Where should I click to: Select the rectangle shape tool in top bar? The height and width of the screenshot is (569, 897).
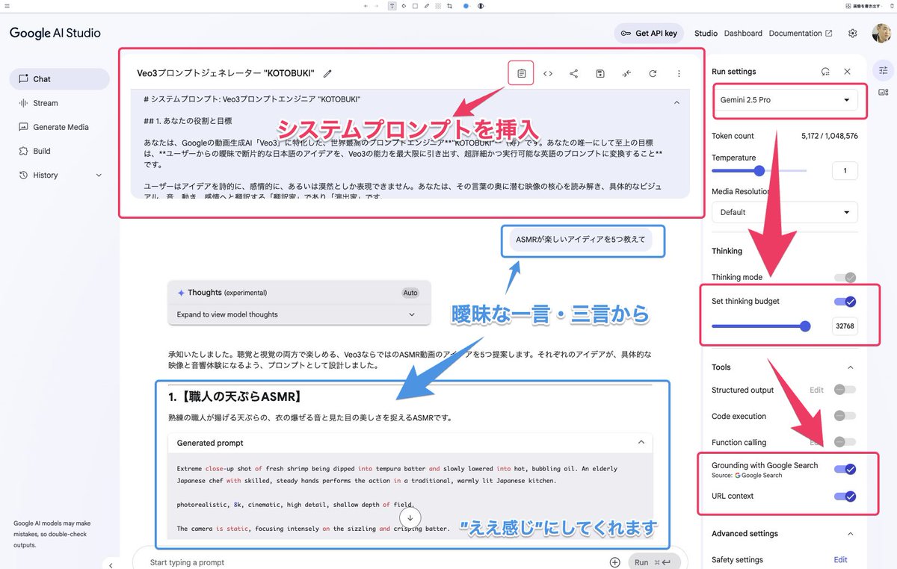pos(415,5)
